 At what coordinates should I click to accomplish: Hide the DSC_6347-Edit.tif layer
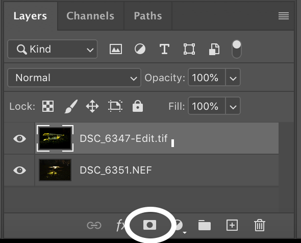point(19,138)
